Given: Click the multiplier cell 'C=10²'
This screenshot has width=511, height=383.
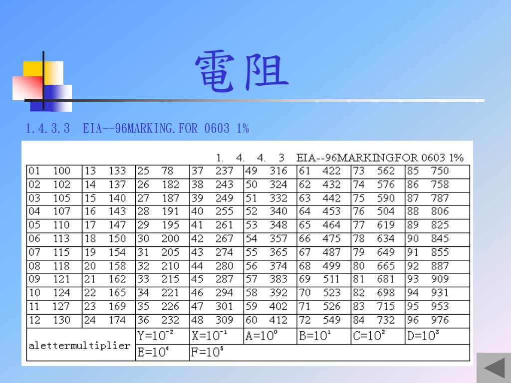Looking at the screenshot, I should [x=378, y=336].
